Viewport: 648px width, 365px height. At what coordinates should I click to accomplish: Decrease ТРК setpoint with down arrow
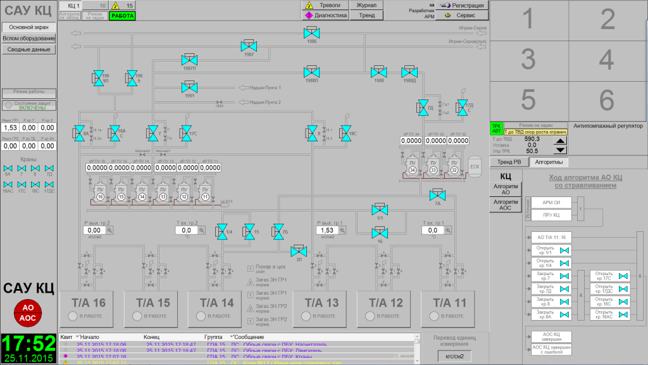560,151
